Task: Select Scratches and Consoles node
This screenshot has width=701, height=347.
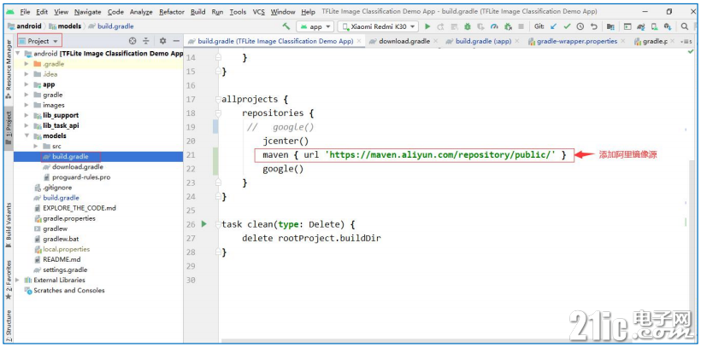Action: click(69, 290)
